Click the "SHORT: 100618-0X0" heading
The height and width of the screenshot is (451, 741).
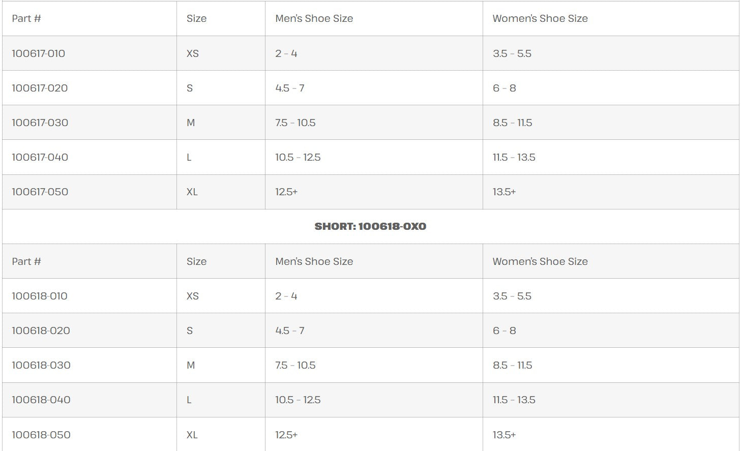click(370, 226)
